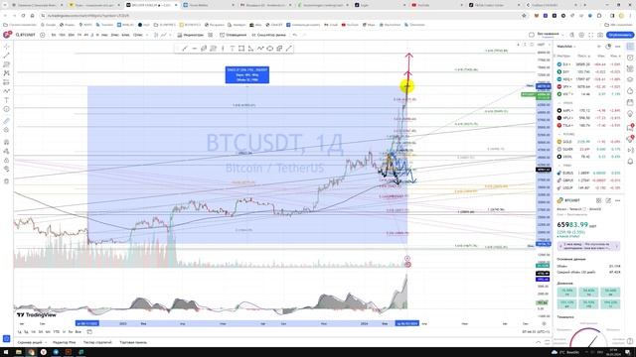Click the blue Publish button

click(x=620, y=36)
